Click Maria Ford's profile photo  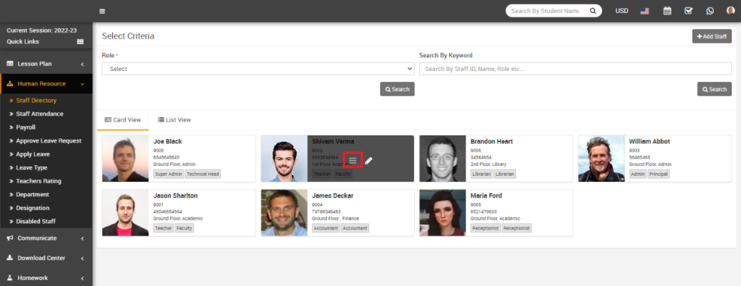tap(442, 213)
